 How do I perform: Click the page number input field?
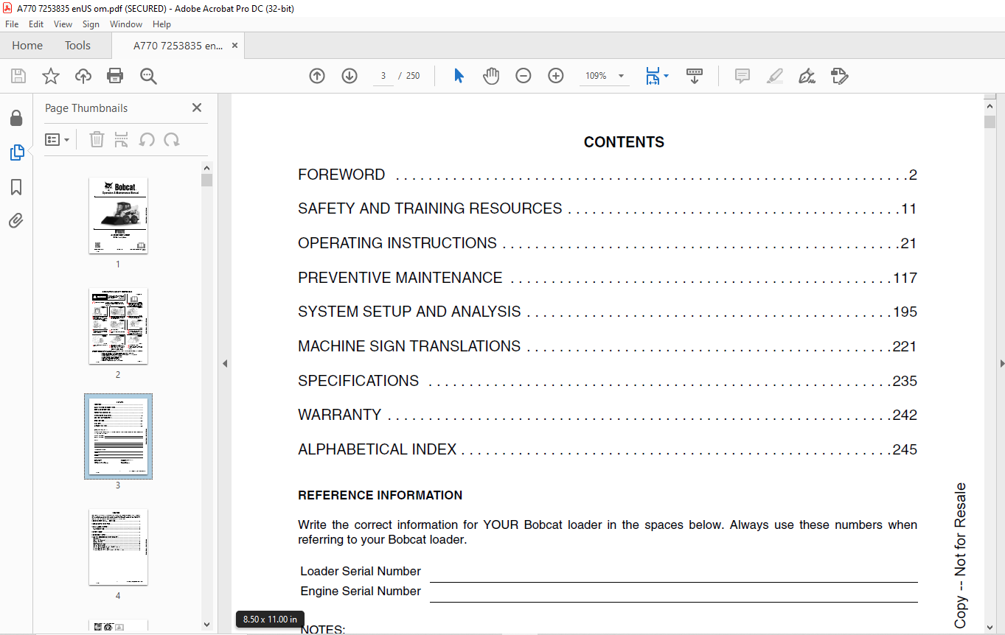tap(383, 76)
